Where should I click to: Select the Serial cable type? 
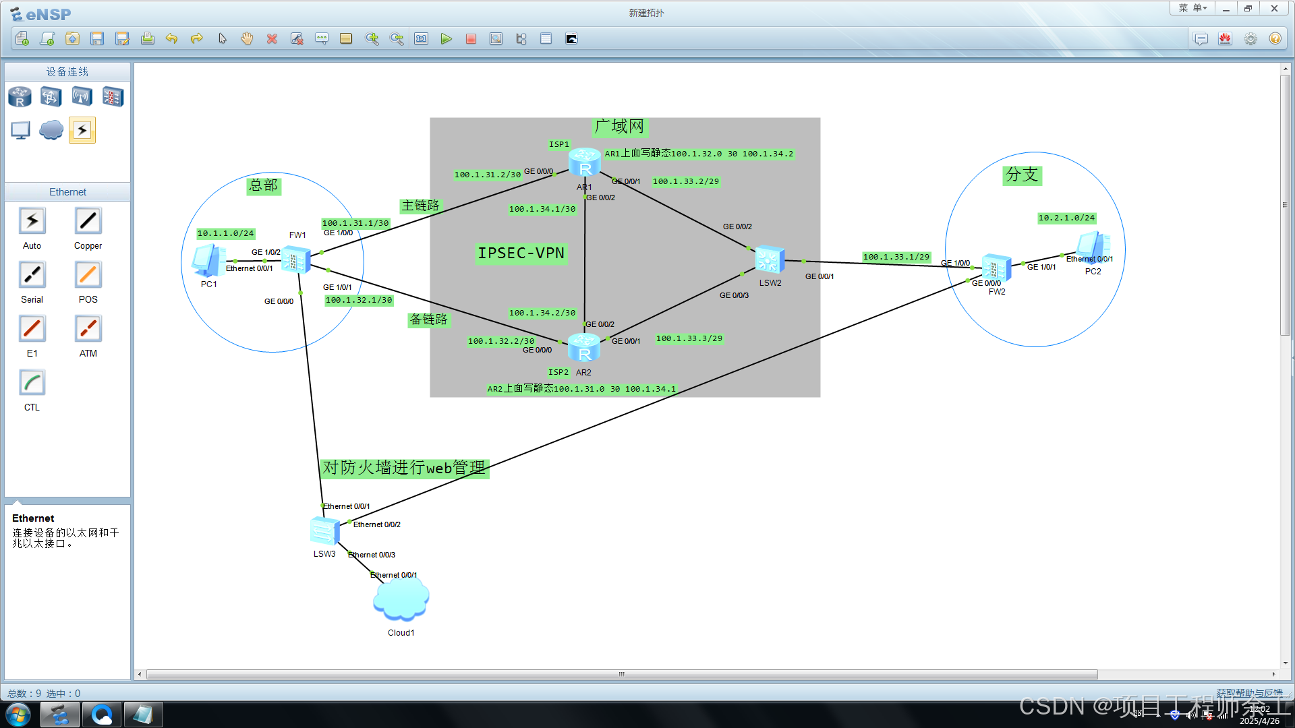(x=32, y=275)
